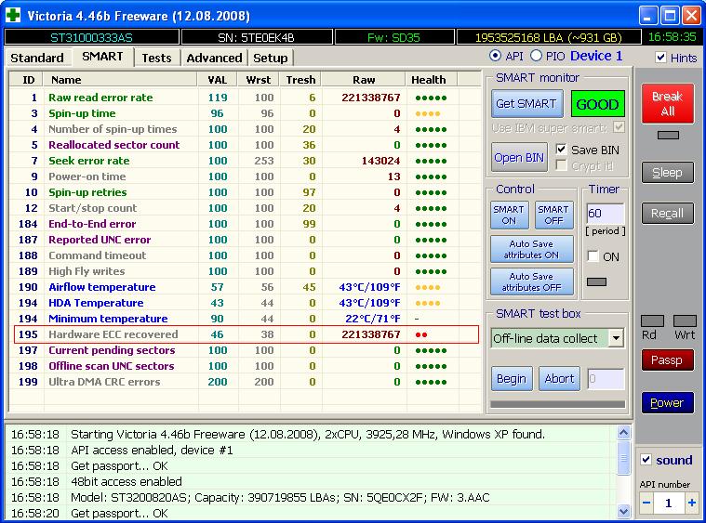
Task: Begin the SMART test
Action: pos(511,379)
